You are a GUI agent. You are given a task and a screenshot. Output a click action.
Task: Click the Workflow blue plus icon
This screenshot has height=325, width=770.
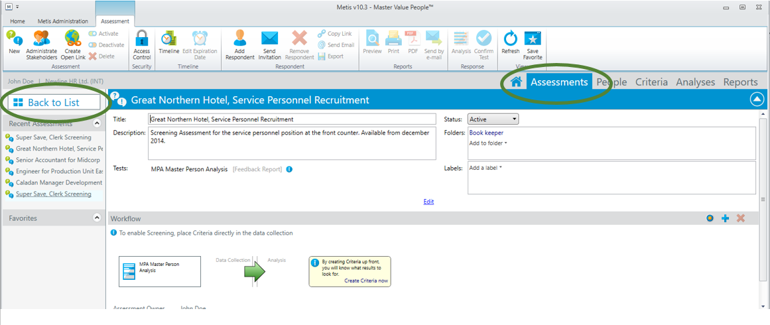pyautogui.click(x=726, y=218)
